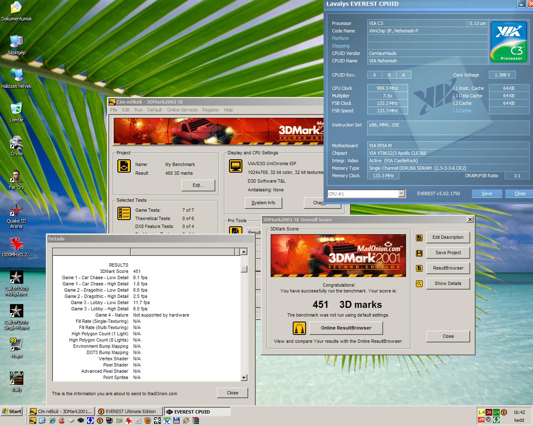Click the Details list scrollbar thumb

tap(244, 269)
